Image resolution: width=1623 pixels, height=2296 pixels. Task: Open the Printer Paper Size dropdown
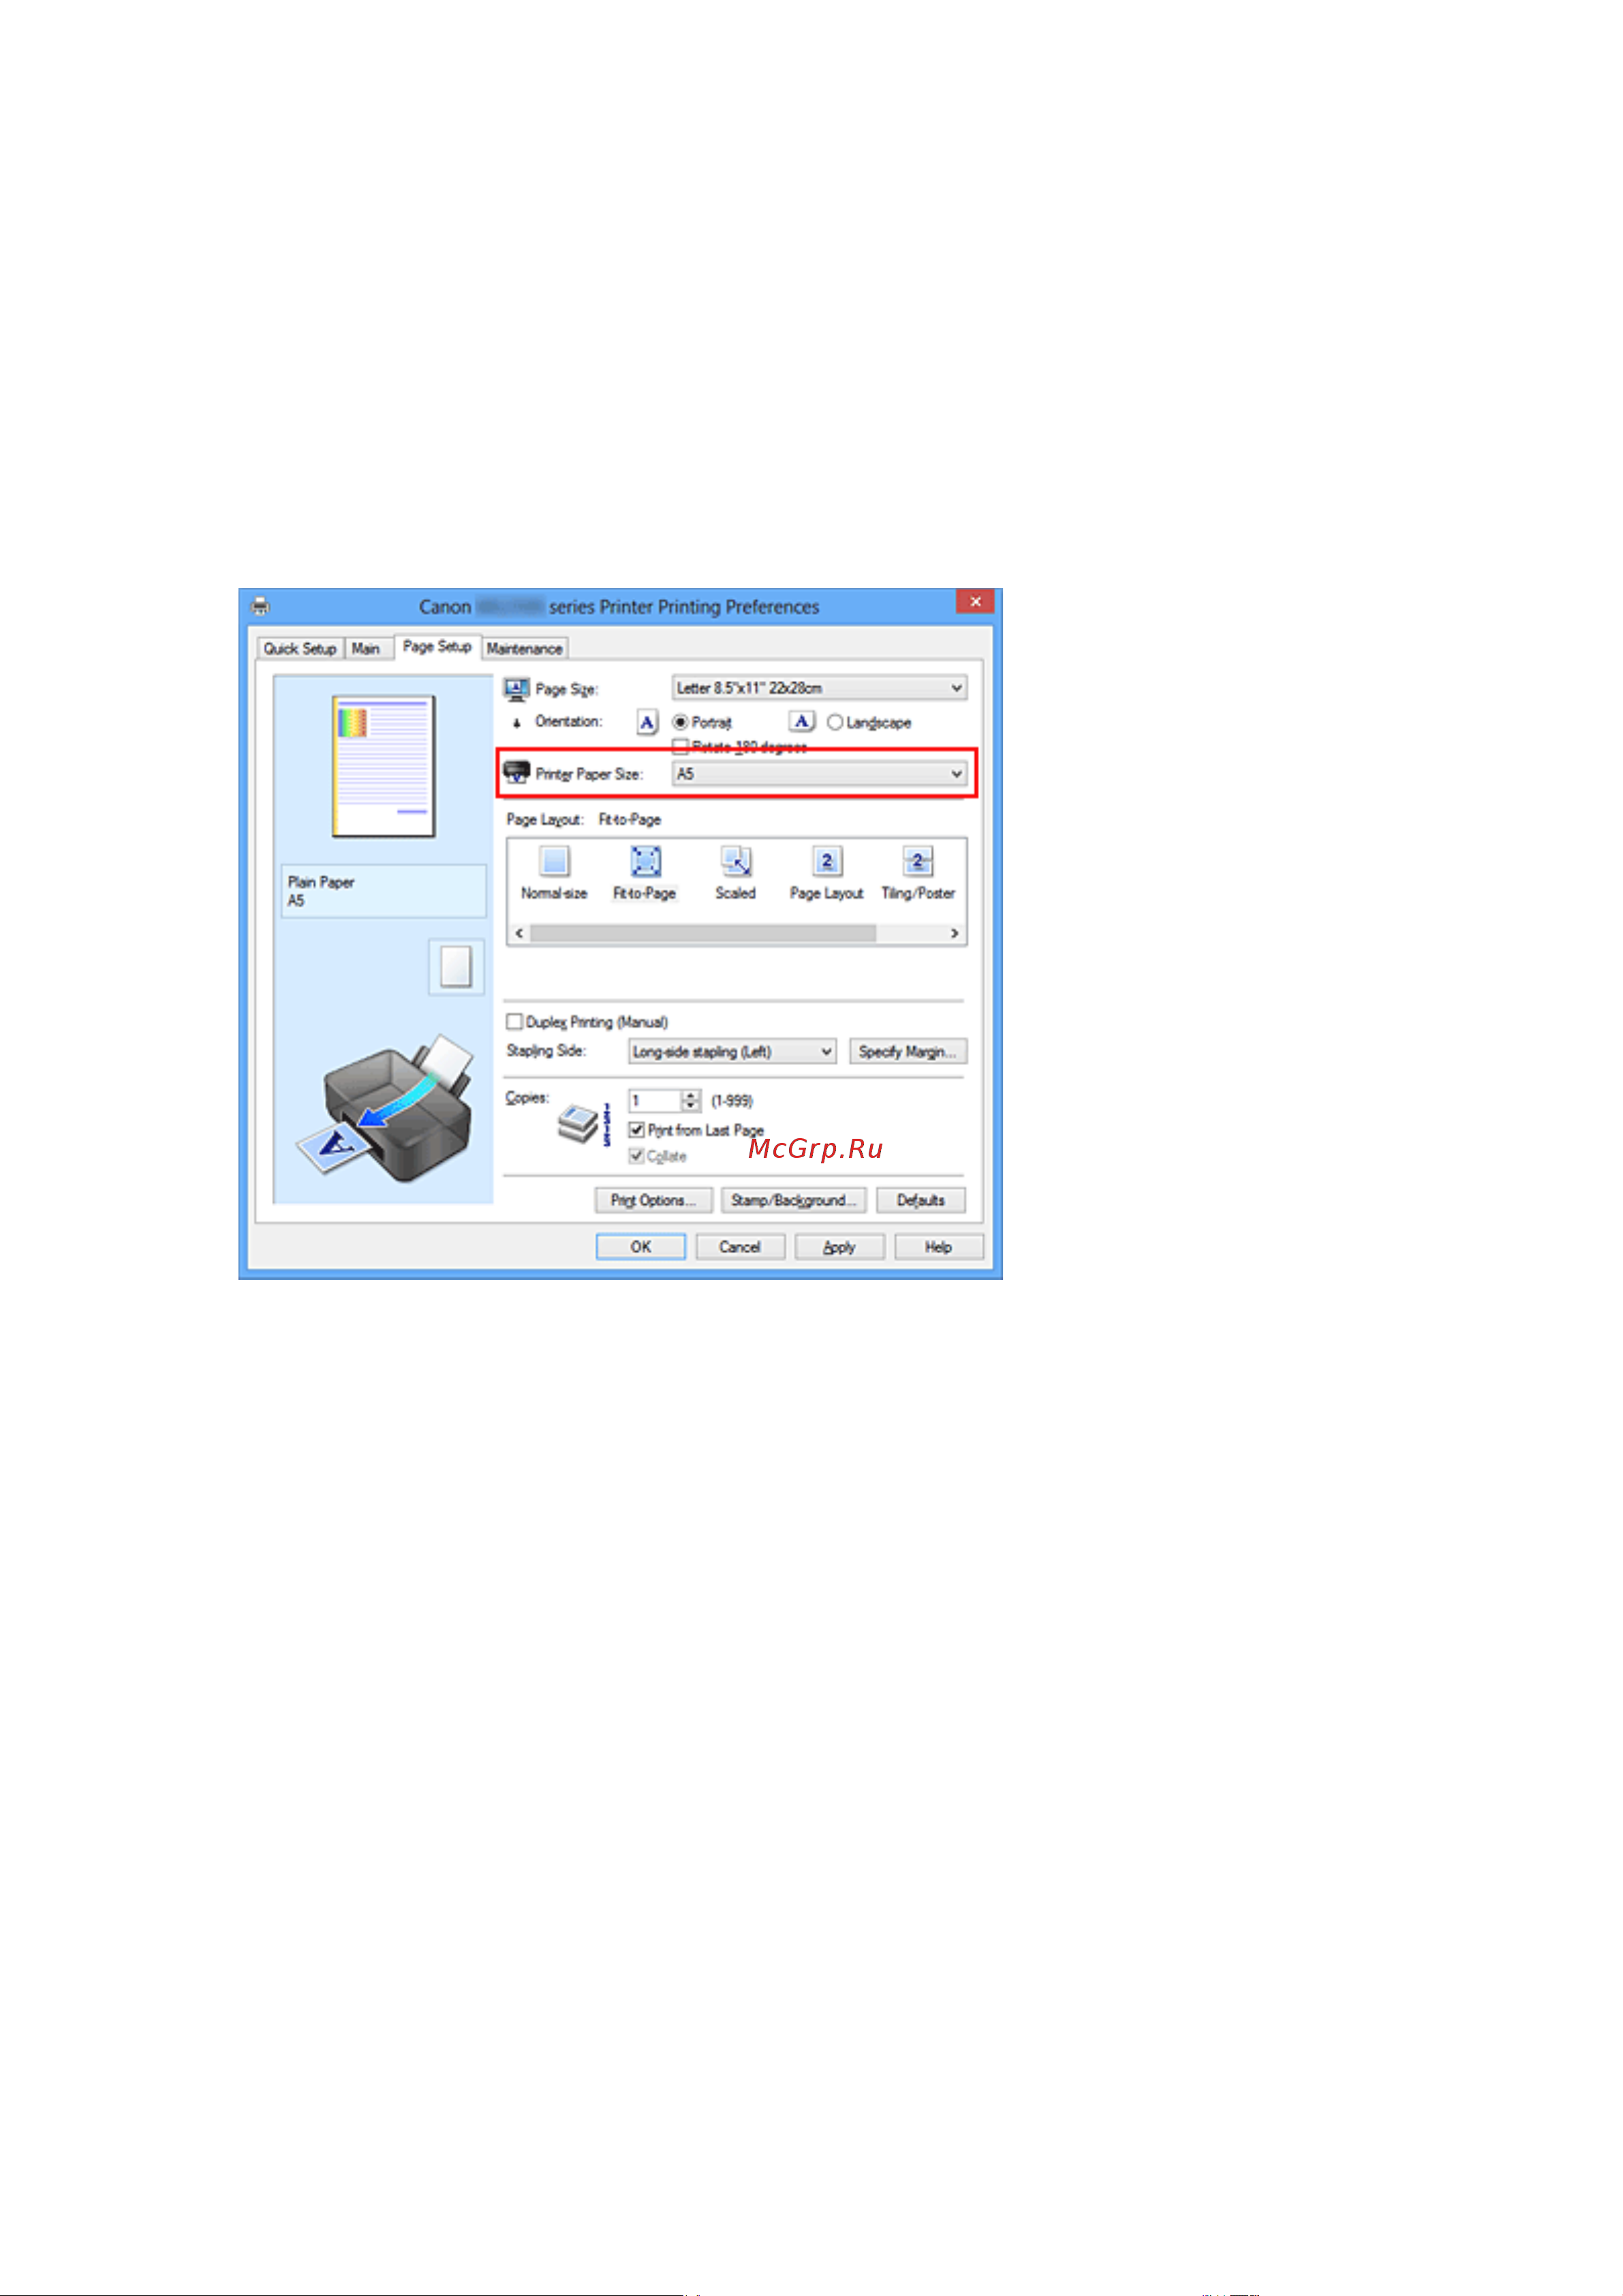tap(819, 774)
